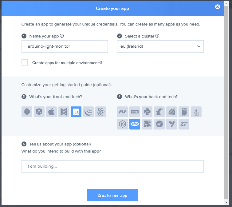Choose the Go gopher icon

click(x=184, y=112)
